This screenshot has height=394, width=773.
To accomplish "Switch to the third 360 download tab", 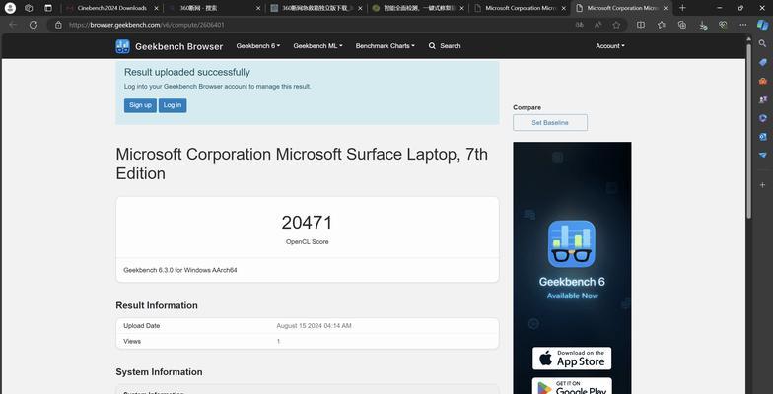I will point(317,8).
